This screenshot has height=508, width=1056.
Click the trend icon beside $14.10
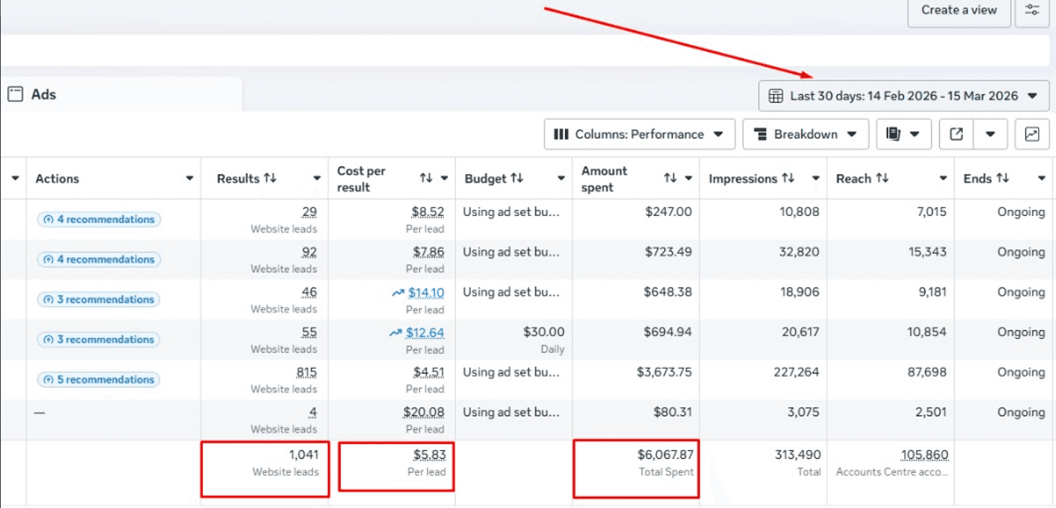pyautogui.click(x=398, y=293)
